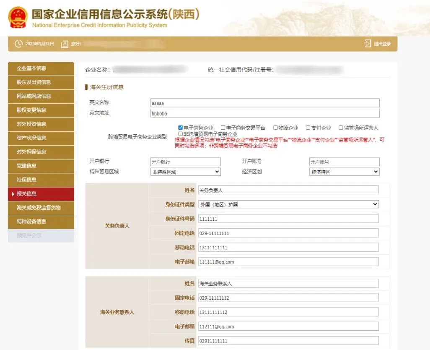The height and width of the screenshot is (350, 430).
Task: Tick the 支付企业 checkbox
Action: point(308,128)
